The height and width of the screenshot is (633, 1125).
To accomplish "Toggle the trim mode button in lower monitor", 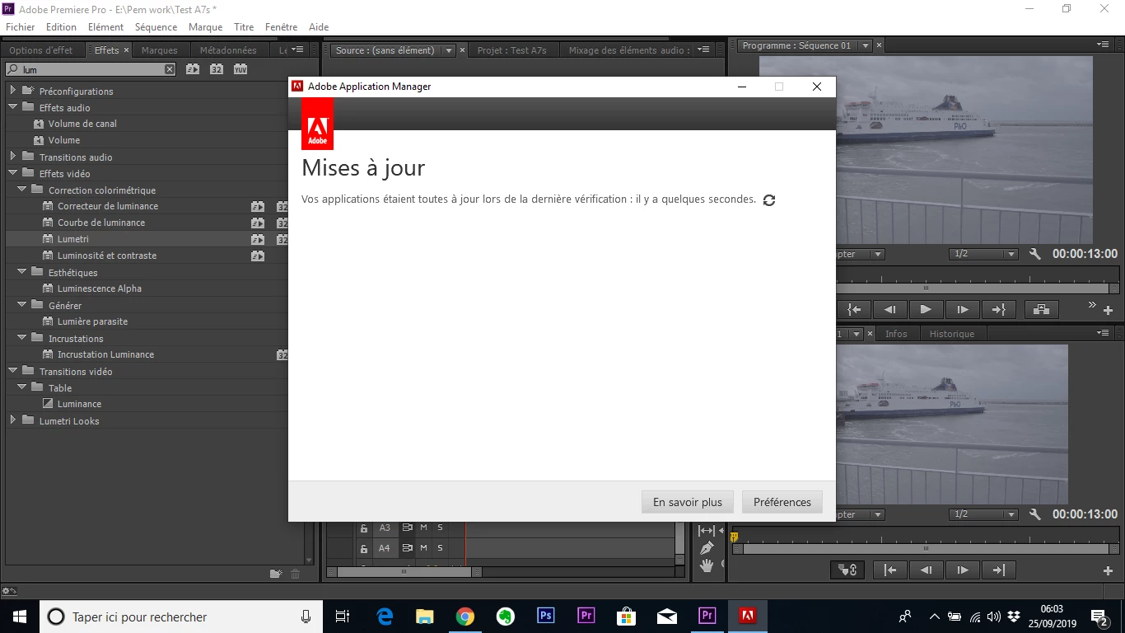I will (847, 570).
